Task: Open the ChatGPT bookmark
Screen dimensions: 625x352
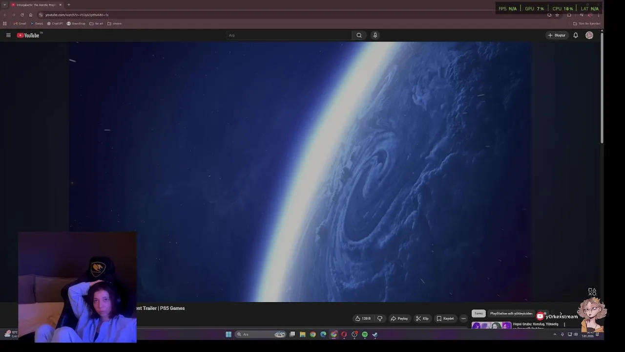Action: click(x=55, y=23)
